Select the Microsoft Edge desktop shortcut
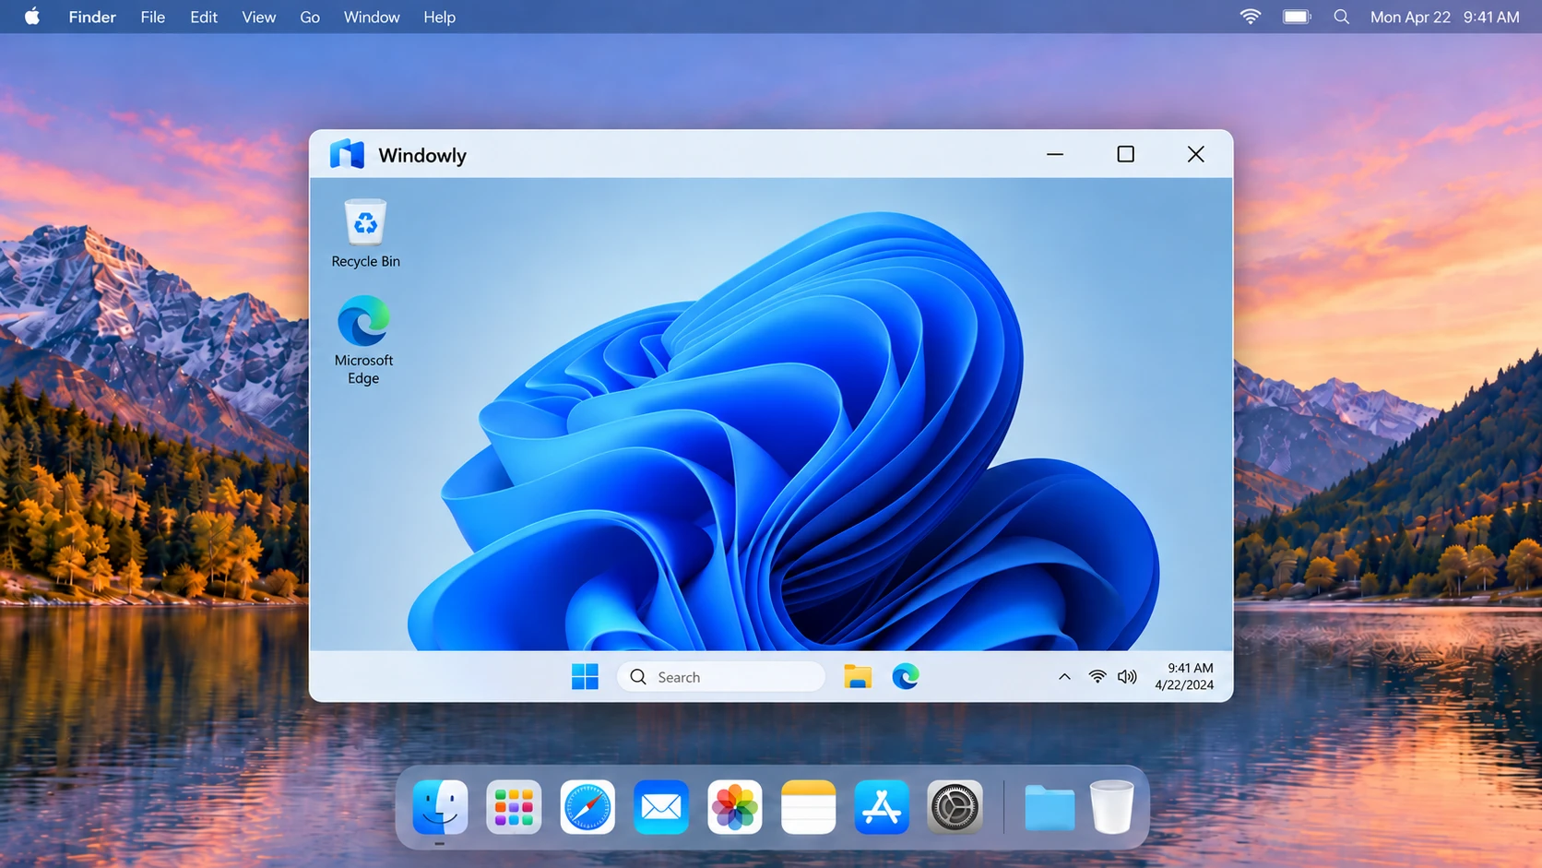 [x=363, y=340]
